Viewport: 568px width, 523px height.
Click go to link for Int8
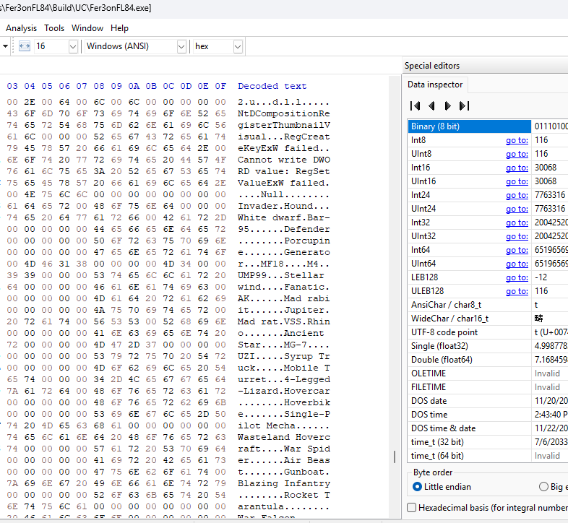(x=517, y=140)
